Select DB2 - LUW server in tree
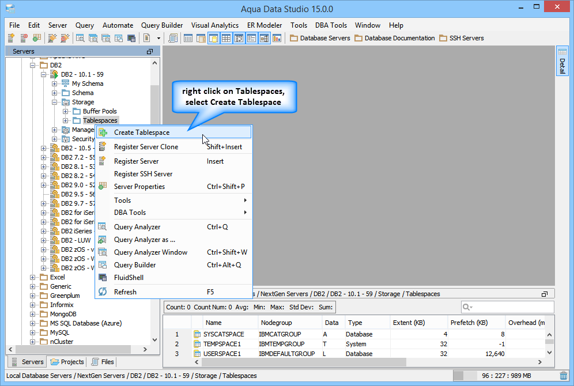The height and width of the screenshot is (386, 574). tap(75, 240)
